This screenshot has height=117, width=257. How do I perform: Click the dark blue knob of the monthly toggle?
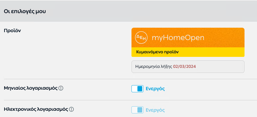(140, 89)
